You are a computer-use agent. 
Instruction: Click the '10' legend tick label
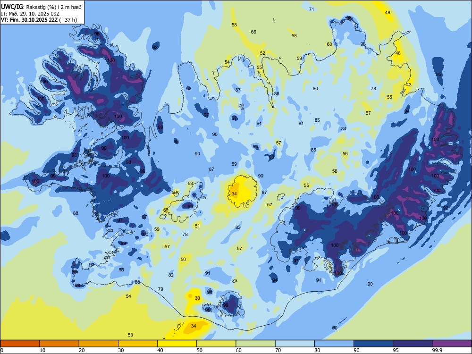42,350
